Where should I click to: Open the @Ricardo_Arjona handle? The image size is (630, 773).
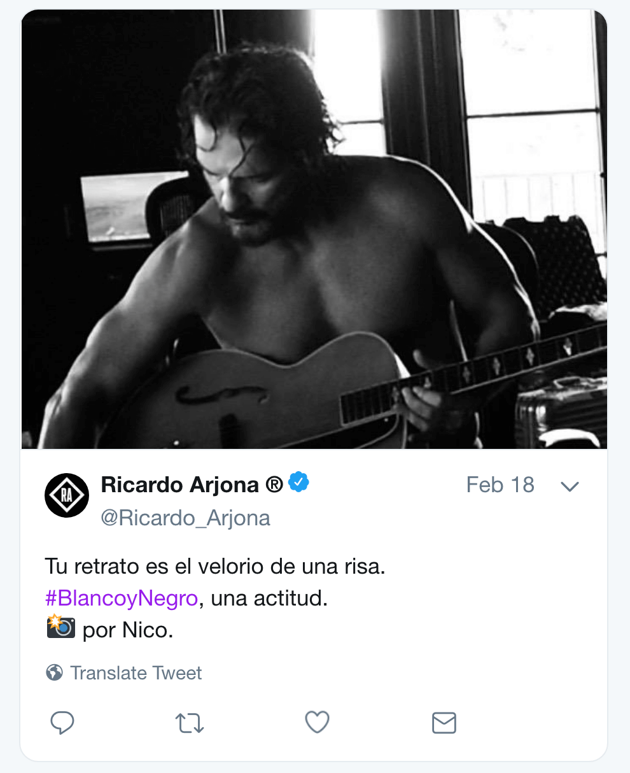click(186, 518)
